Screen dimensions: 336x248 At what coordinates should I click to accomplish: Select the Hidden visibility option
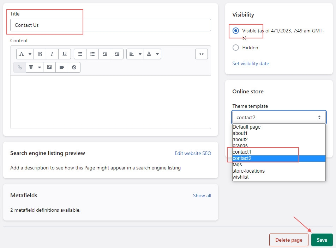pos(236,48)
